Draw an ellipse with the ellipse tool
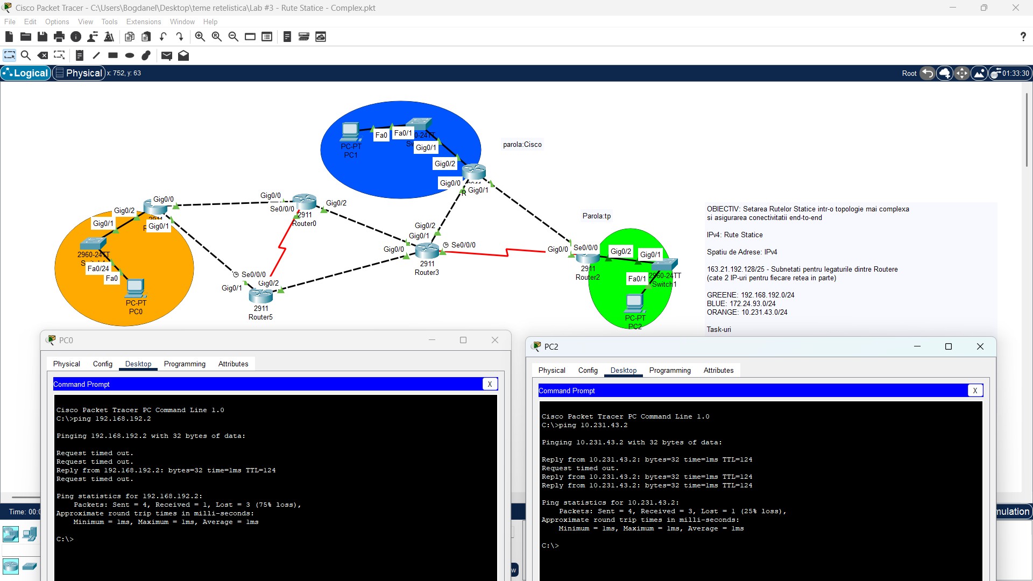This screenshot has width=1033, height=581. 130,55
